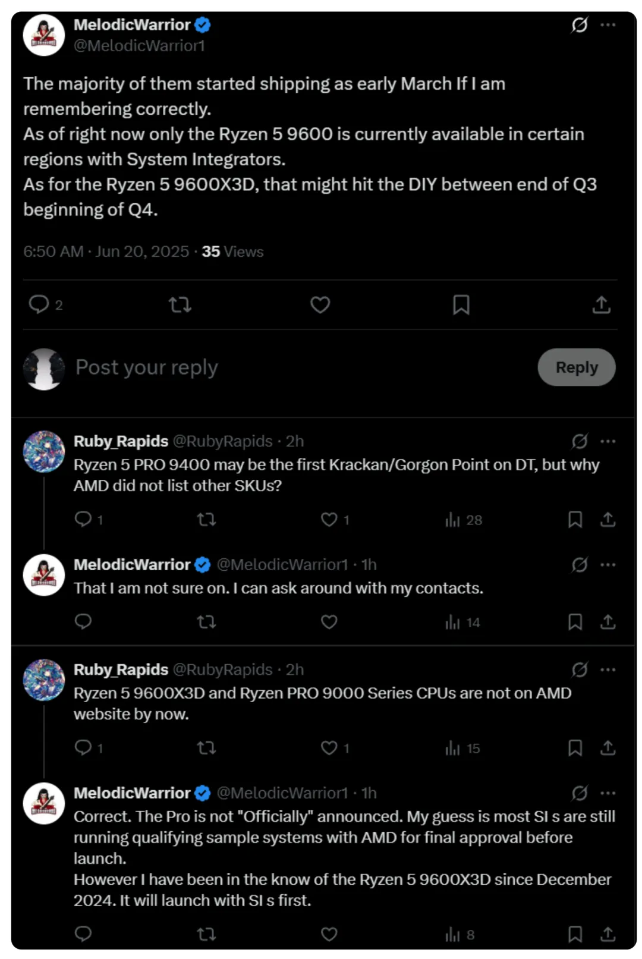Repost the 'ask around with my contacts' reply
This screenshot has height=959, width=642.
206,622
